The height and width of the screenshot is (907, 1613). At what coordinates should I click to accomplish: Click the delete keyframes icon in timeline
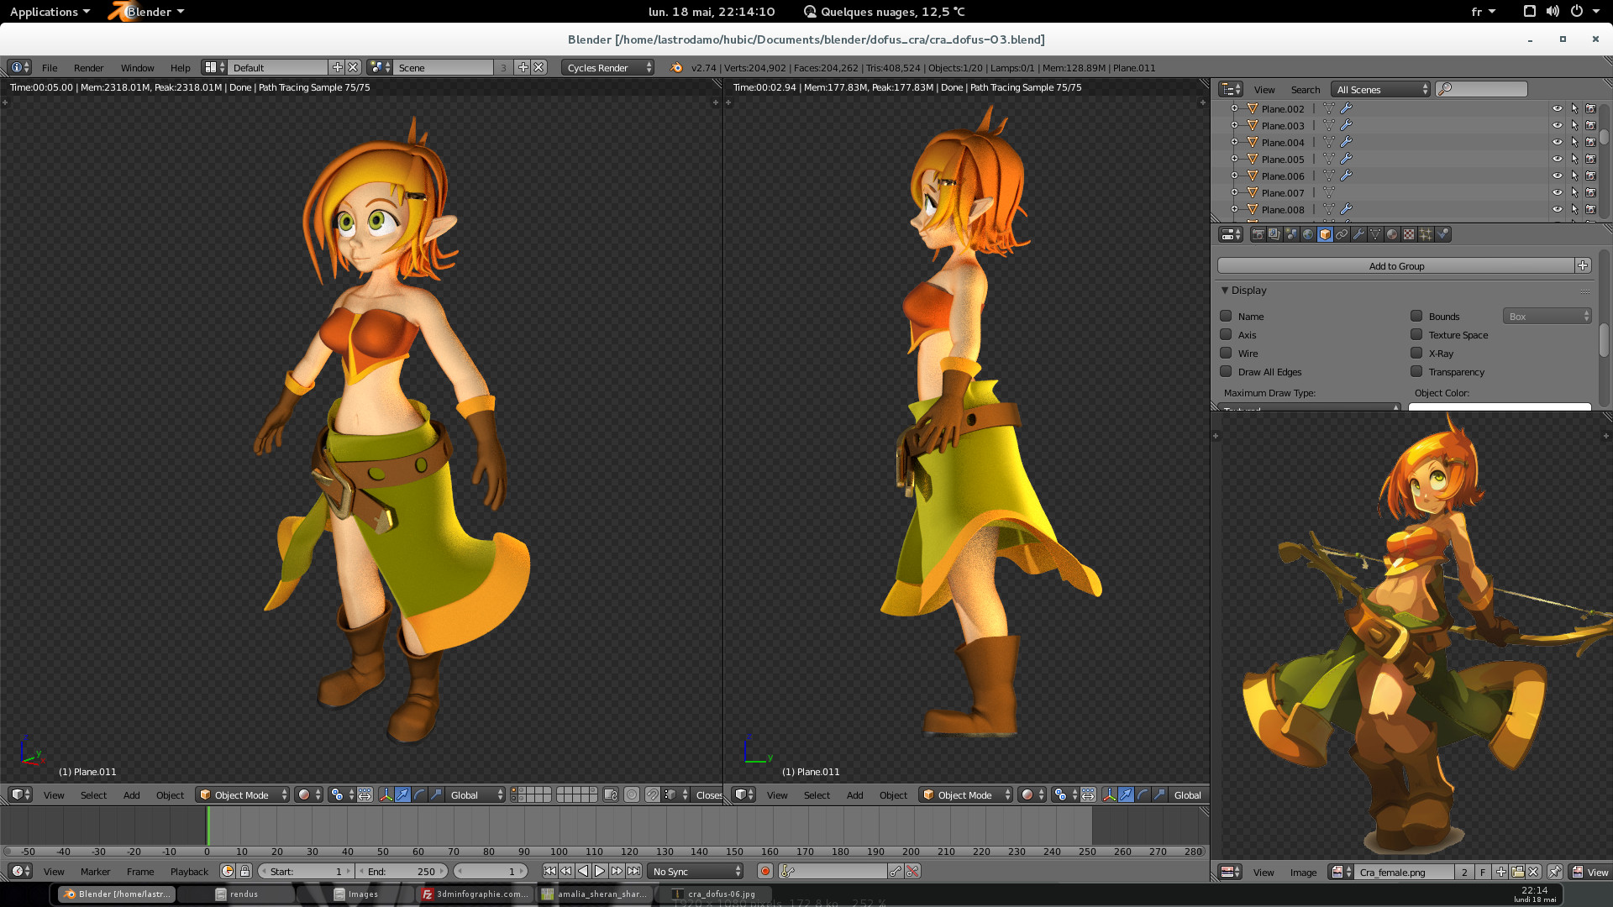click(912, 871)
